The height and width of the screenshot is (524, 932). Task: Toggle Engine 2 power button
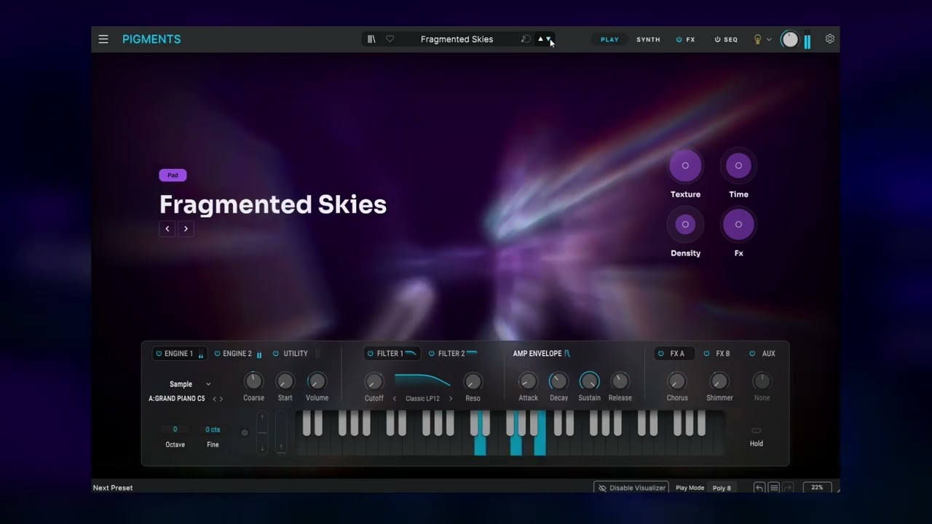(x=217, y=354)
